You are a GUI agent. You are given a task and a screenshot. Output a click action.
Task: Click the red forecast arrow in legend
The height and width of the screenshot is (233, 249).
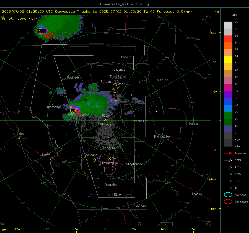click(x=228, y=153)
